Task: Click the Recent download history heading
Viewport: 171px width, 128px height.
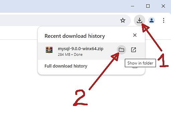Action: [75, 36]
